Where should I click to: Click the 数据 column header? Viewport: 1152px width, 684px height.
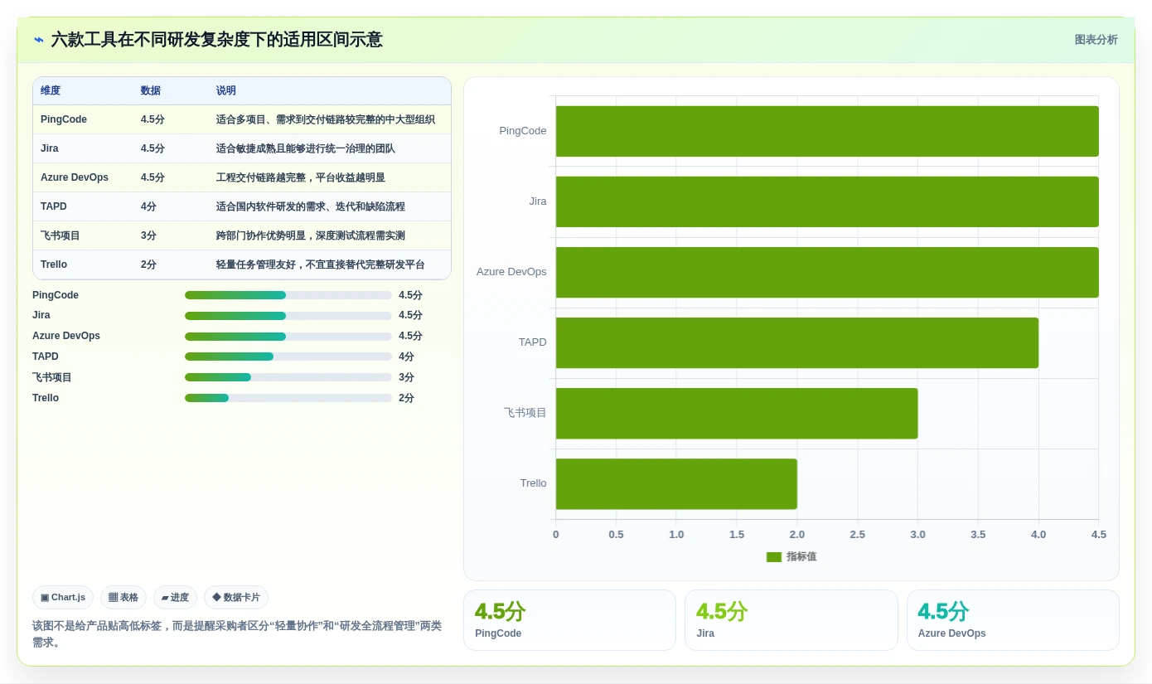point(151,91)
